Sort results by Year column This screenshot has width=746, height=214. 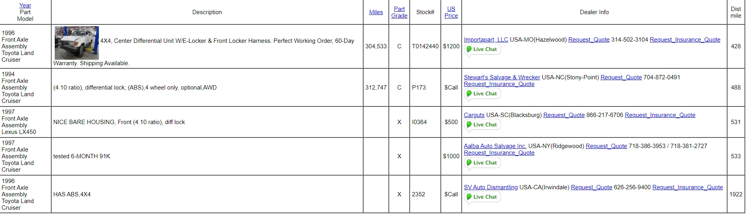tap(25, 5)
